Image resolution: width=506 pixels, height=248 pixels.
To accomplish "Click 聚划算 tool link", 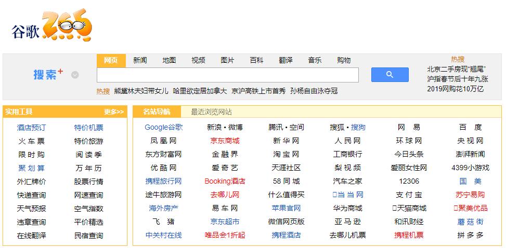I will pyautogui.click(x=31, y=168).
